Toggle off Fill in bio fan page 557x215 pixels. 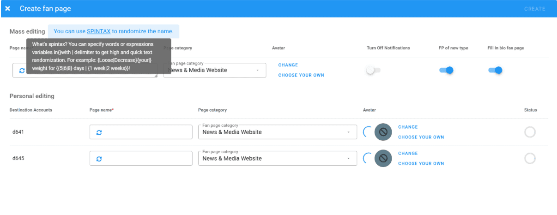[x=495, y=70]
